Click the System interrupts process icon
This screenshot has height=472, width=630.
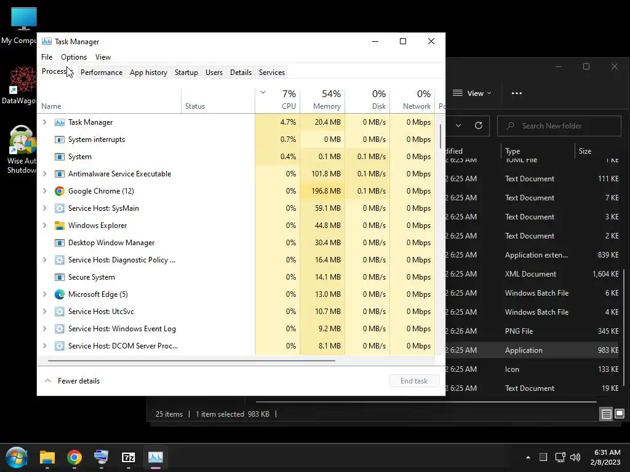pyautogui.click(x=60, y=140)
